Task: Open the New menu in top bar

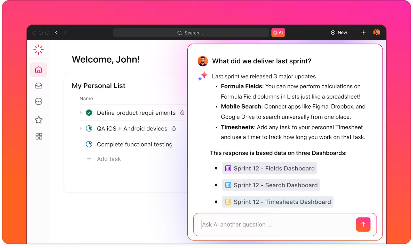Action: click(x=339, y=32)
